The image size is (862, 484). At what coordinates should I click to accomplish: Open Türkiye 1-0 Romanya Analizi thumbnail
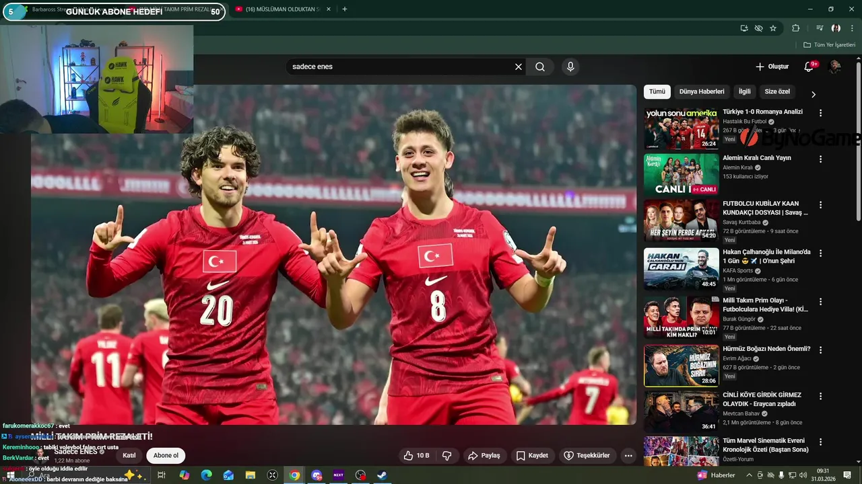[x=681, y=129]
